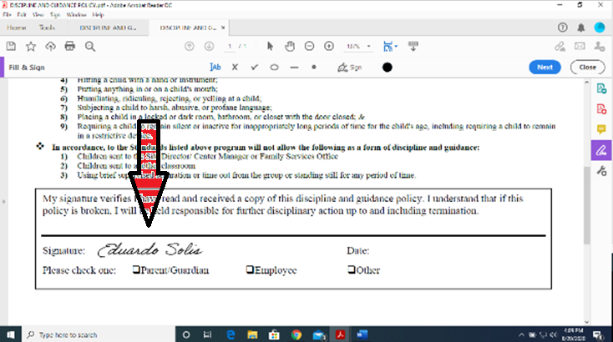Click the blue Next button
The height and width of the screenshot is (342, 613).
point(545,67)
